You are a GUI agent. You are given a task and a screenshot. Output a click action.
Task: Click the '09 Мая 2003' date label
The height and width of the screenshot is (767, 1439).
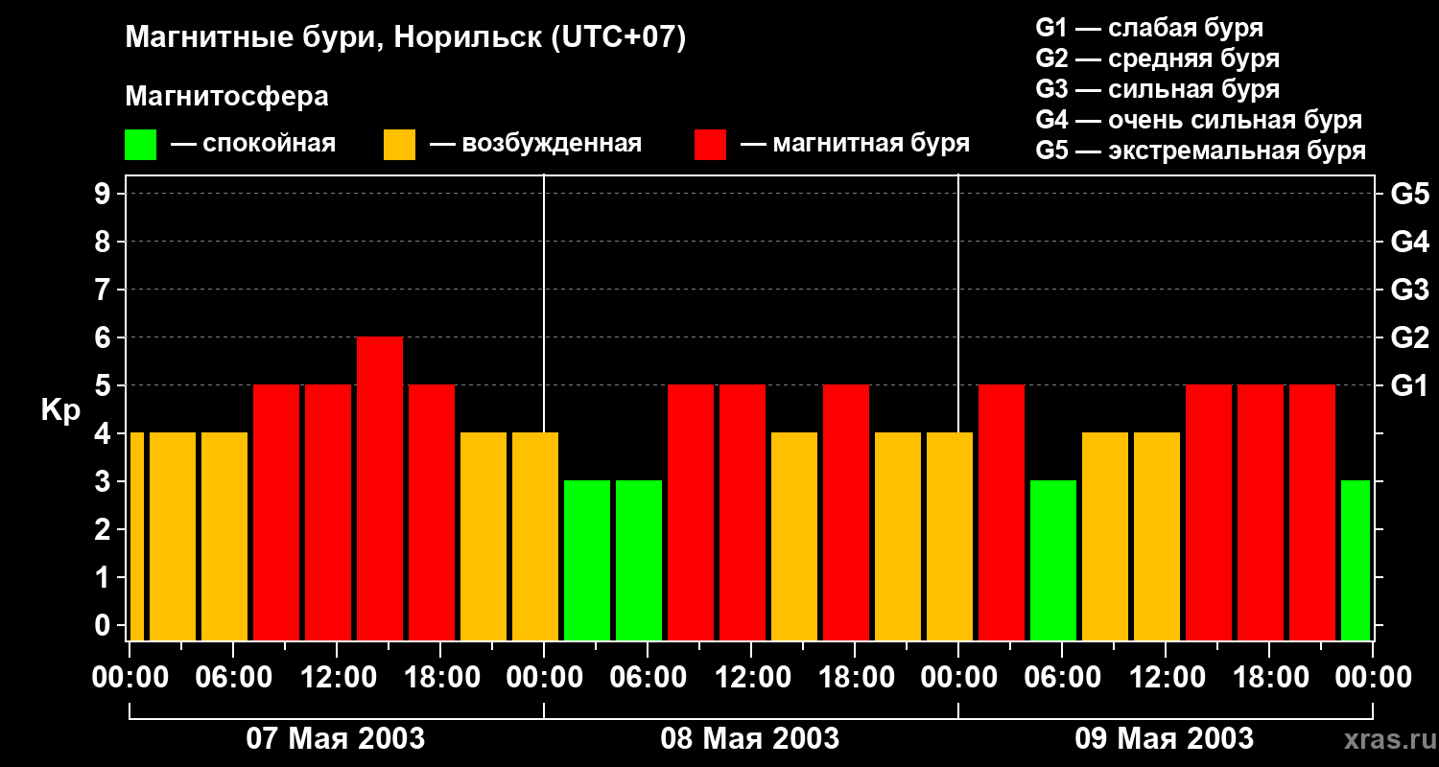pyautogui.click(x=1165, y=739)
